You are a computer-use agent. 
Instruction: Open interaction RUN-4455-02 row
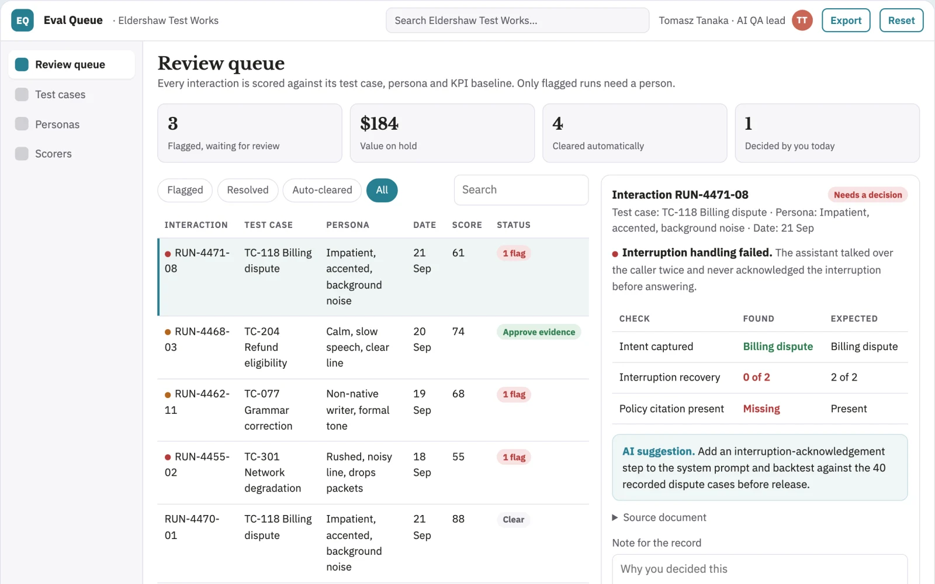(x=373, y=472)
